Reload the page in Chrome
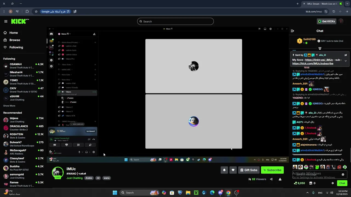Screen dimensions: 351x197 334,11
